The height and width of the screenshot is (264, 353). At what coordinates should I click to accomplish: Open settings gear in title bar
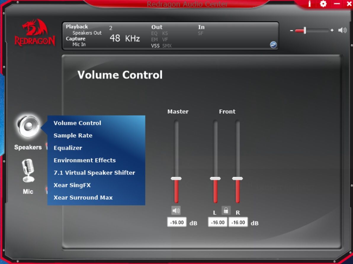point(323,4)
